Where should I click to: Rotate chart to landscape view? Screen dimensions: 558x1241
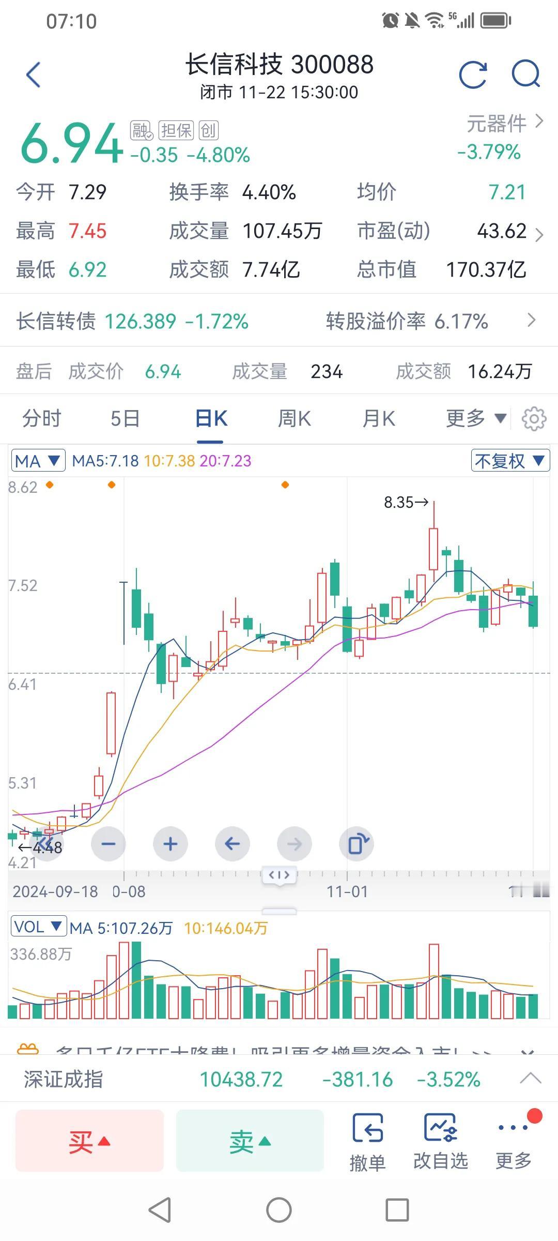point(357,844)
